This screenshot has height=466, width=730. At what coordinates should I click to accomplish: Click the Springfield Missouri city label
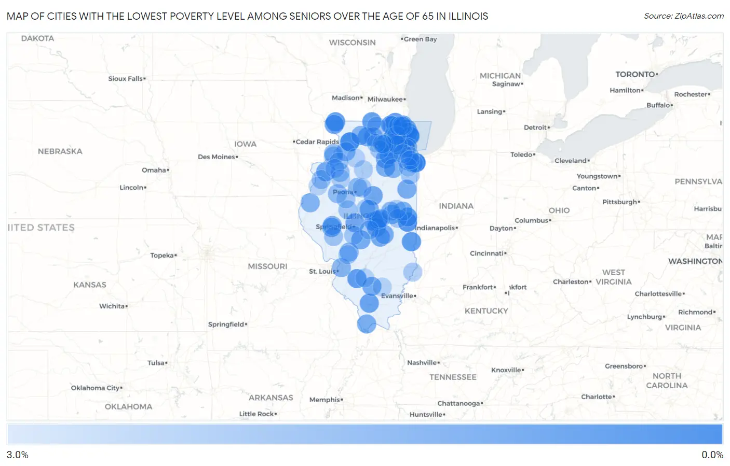[x=226, y=324]
